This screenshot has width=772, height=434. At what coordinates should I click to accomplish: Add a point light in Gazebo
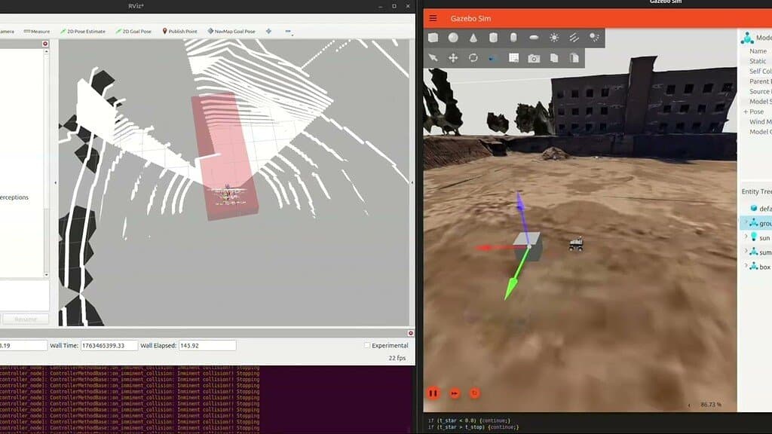pyautogui.click(x=554, y=38)
